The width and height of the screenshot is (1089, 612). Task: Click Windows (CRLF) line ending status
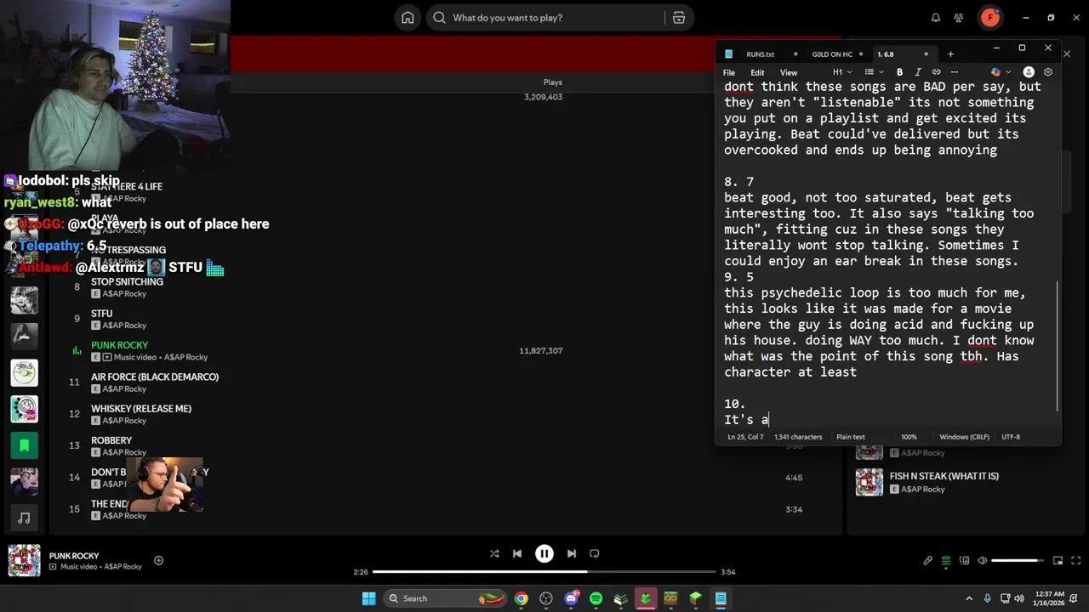click(x=964, y=437)
